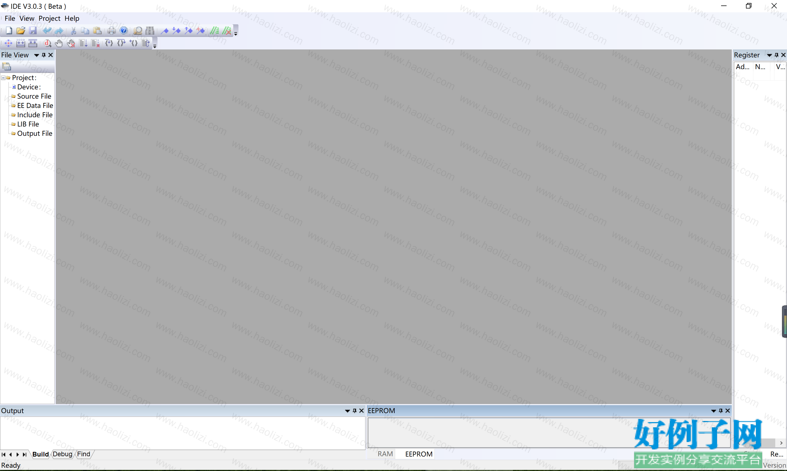This screenshot has height=471, width=787.
Task: Clear all bookmarks icon
Action: tap(201, 31)
